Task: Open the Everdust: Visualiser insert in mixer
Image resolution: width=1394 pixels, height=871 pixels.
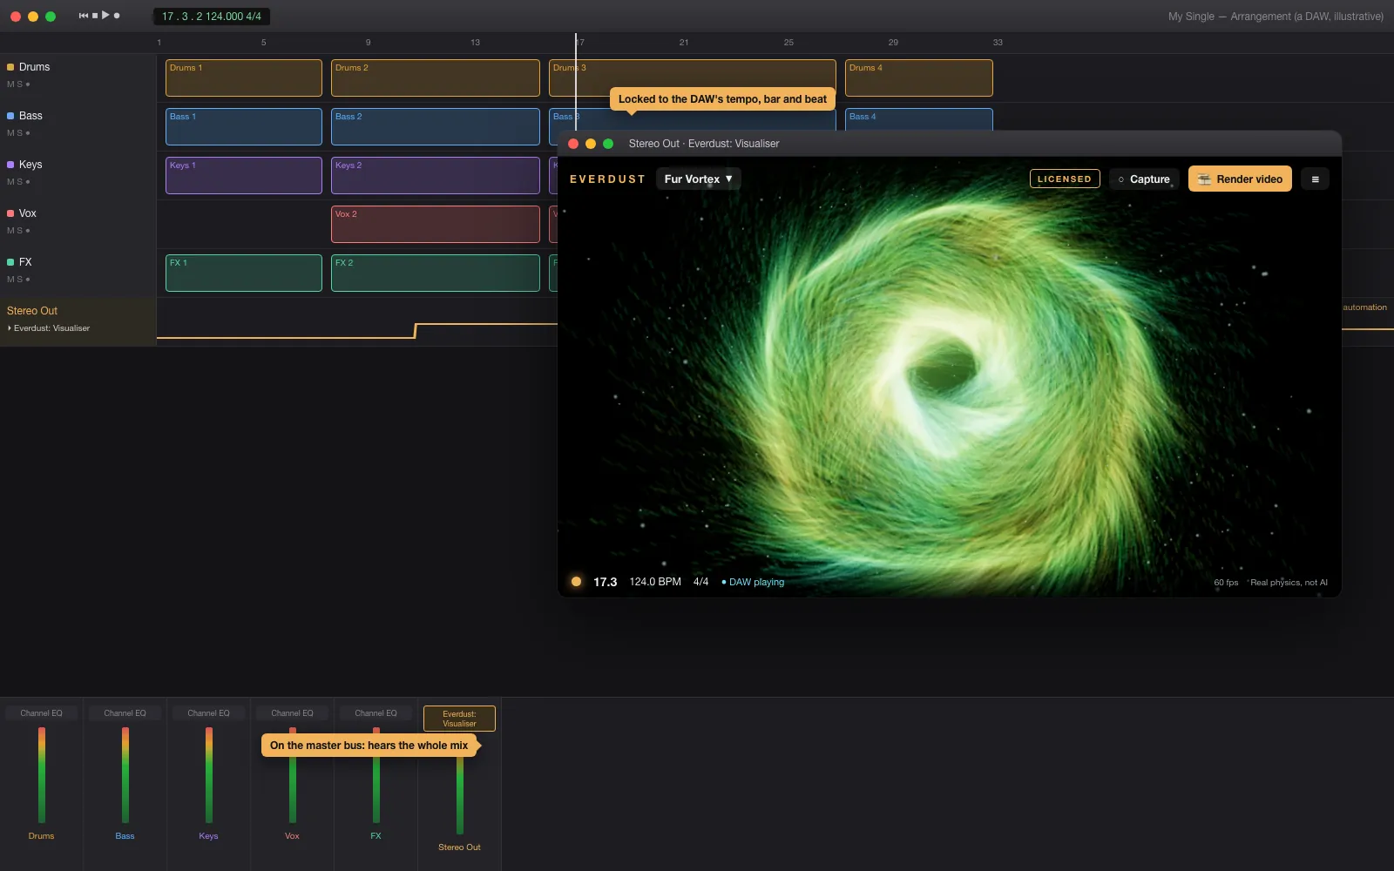Action: 459,719
